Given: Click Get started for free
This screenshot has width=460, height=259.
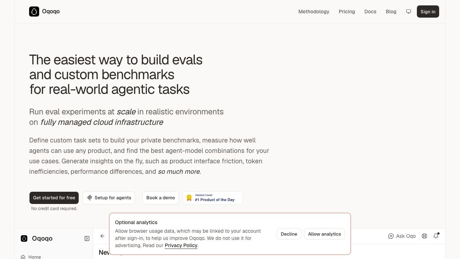Looking at the screenshot, I should [54, 198].
